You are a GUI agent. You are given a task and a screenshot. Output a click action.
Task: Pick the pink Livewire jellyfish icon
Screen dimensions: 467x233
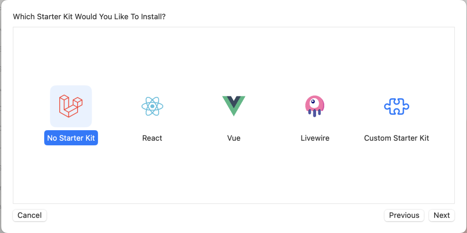tap(315, 106)
